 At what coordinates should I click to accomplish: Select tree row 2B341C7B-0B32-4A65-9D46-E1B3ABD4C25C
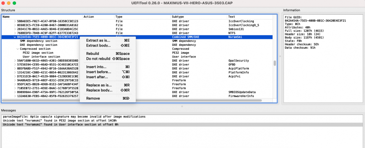tap(48, 29)
